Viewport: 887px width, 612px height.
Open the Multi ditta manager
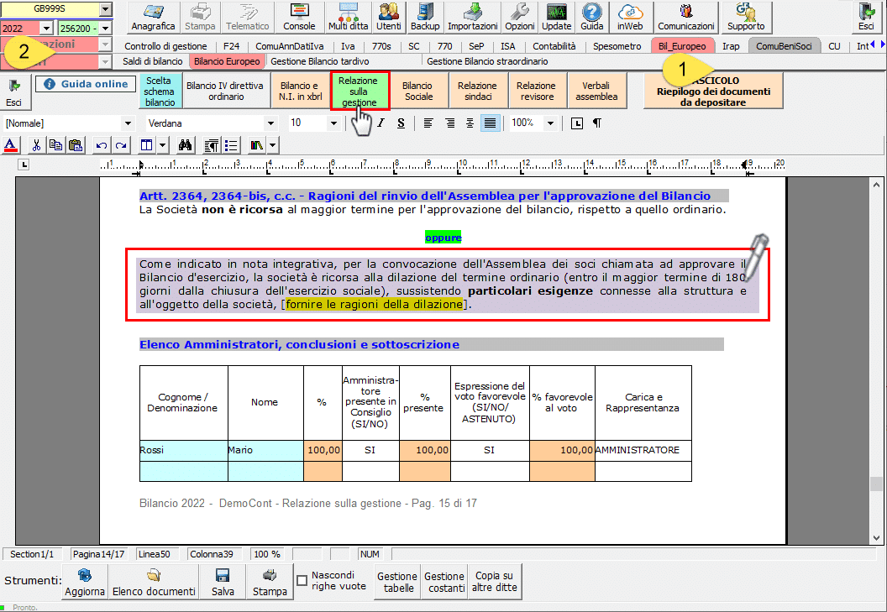(348, 17)
